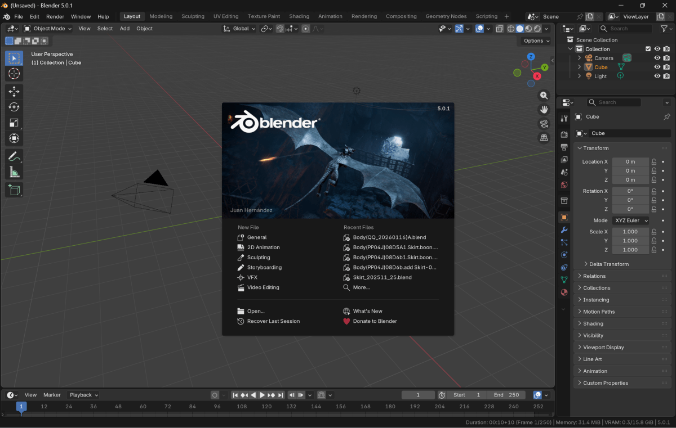Open the XYZ Euler rotation mode dropdown

click(630, 220)
